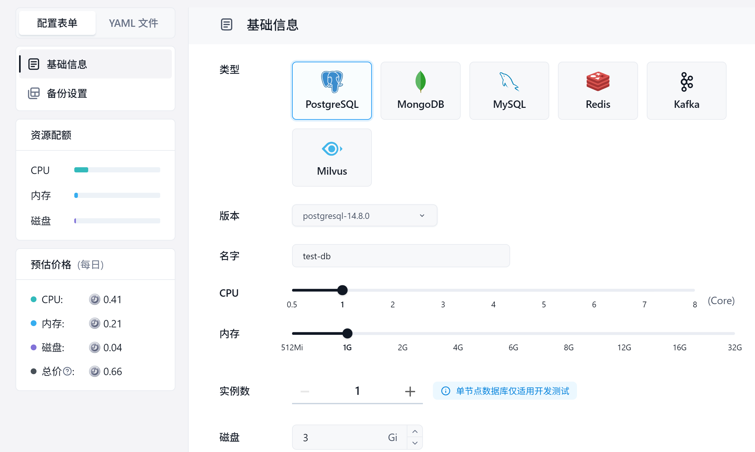
Task: Click the 备份设置 sidebar icon
Action: pyautogui.click(x=34, y=93)
